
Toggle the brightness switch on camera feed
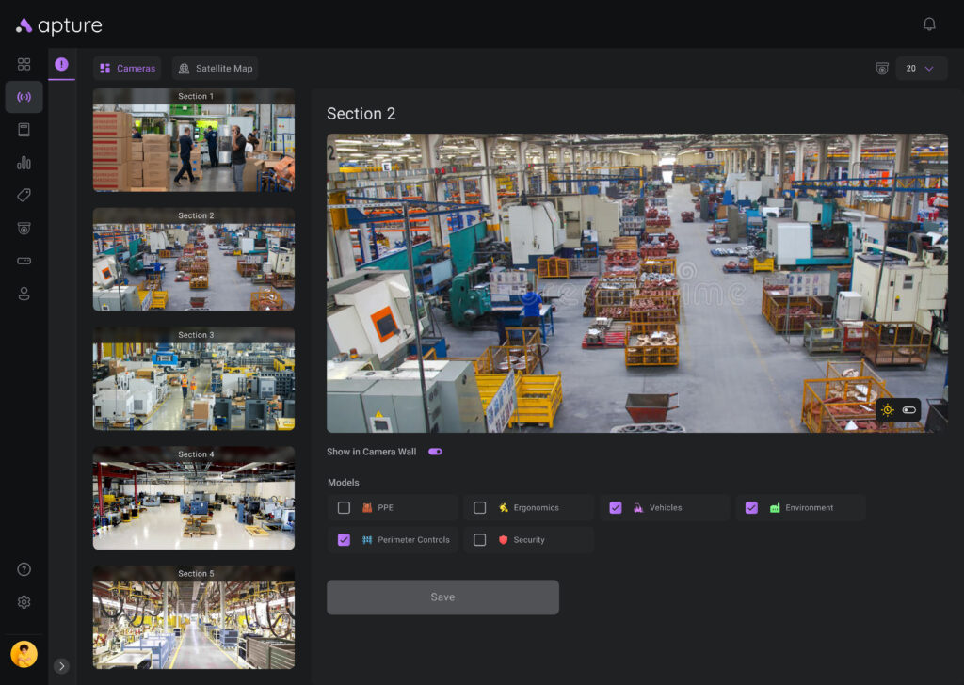[x=908, y=410]
